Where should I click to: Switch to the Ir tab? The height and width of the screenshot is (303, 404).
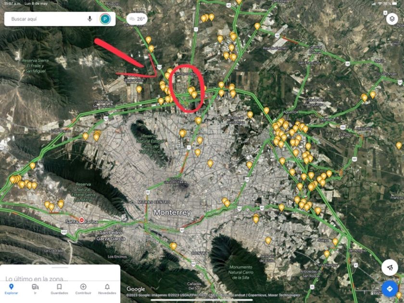(35, 290)
